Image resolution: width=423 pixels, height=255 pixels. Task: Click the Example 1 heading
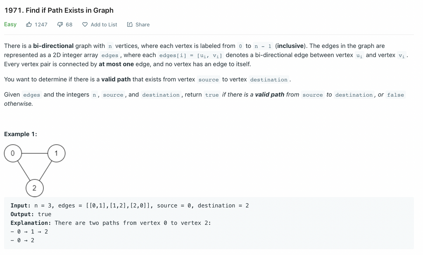21,134
